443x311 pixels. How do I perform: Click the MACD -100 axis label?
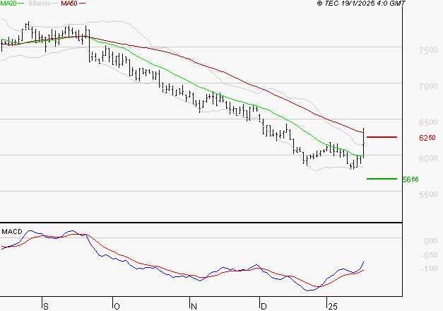click(x=429, y=269)
